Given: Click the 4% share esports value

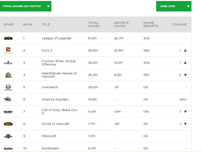Looking at the screenshot, I should tap(146, 124).
